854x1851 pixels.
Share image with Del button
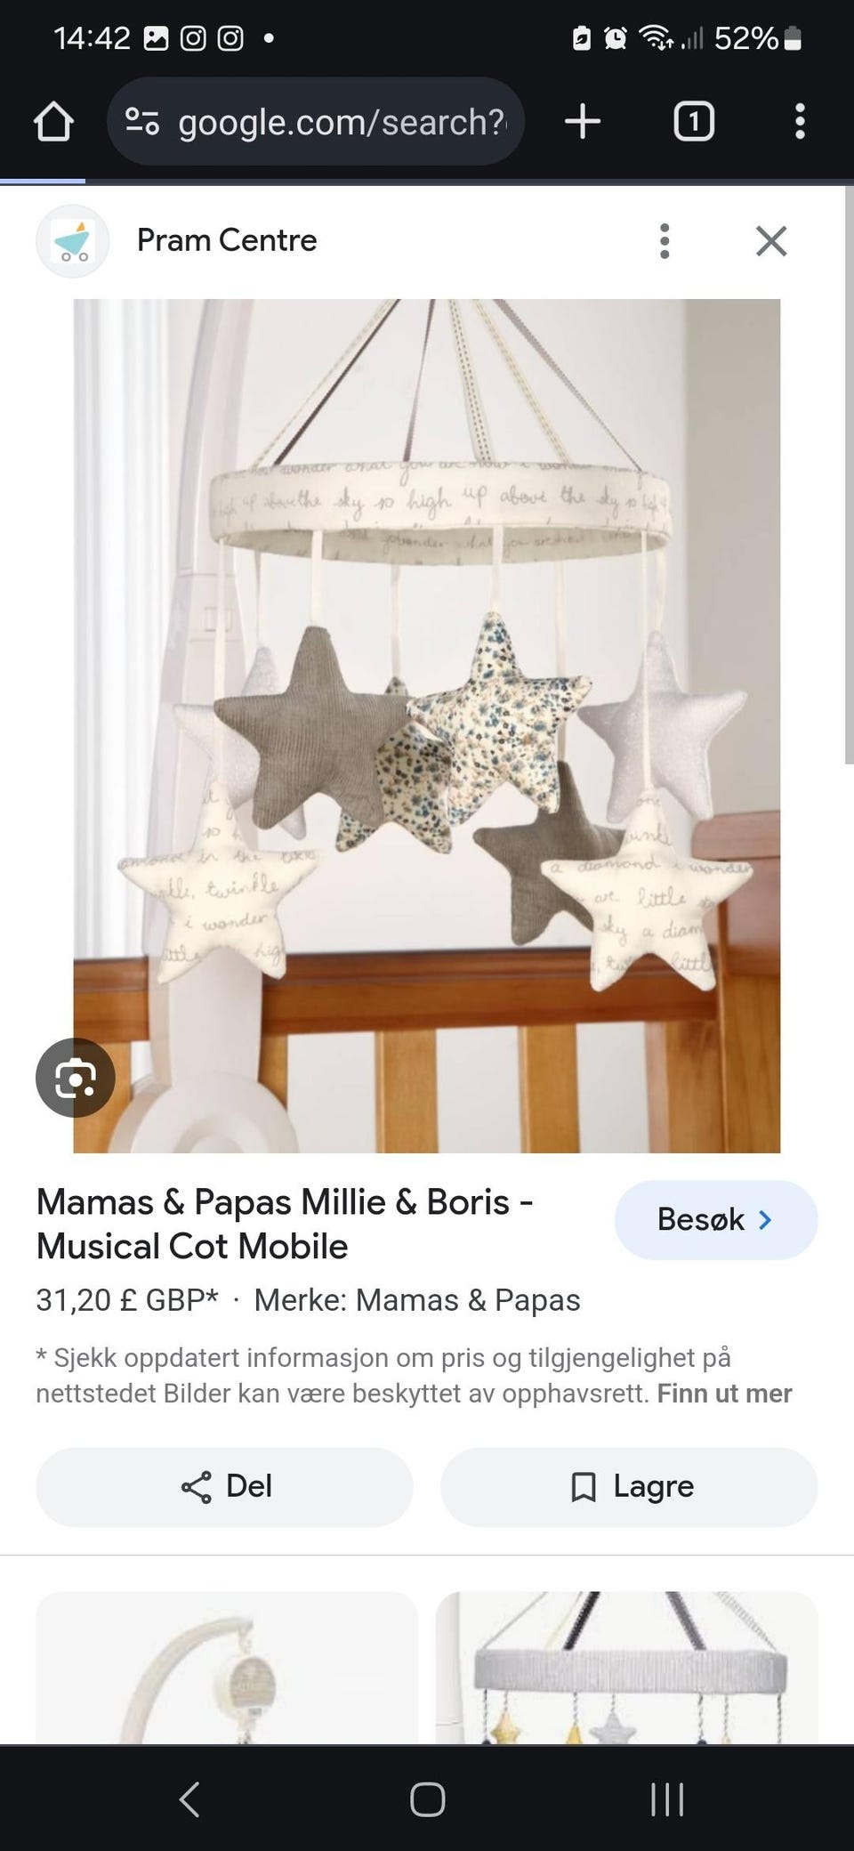(x=224, y=1487)
